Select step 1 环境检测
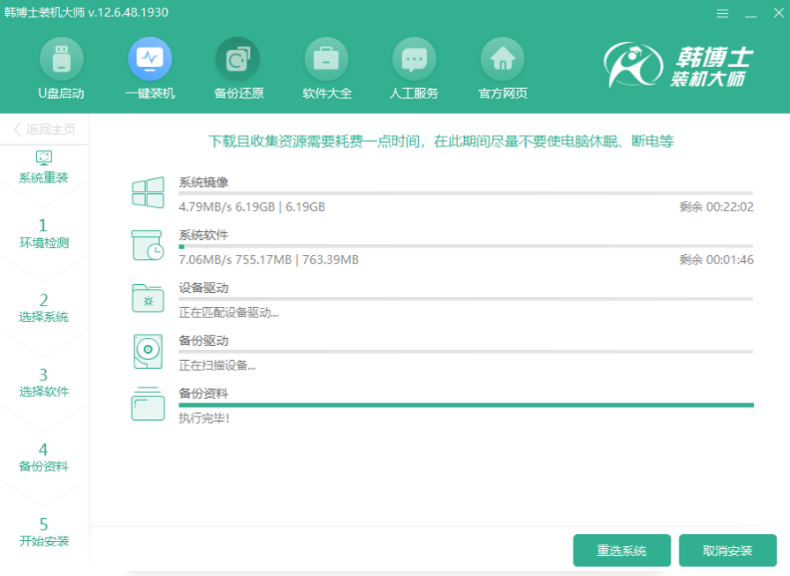 pyautogui.click(x=44, y=233)
